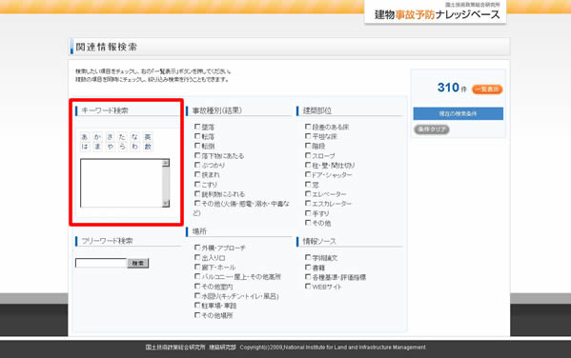
Task: Check the 学術論文 checkbox
Action: coord(308,257)
